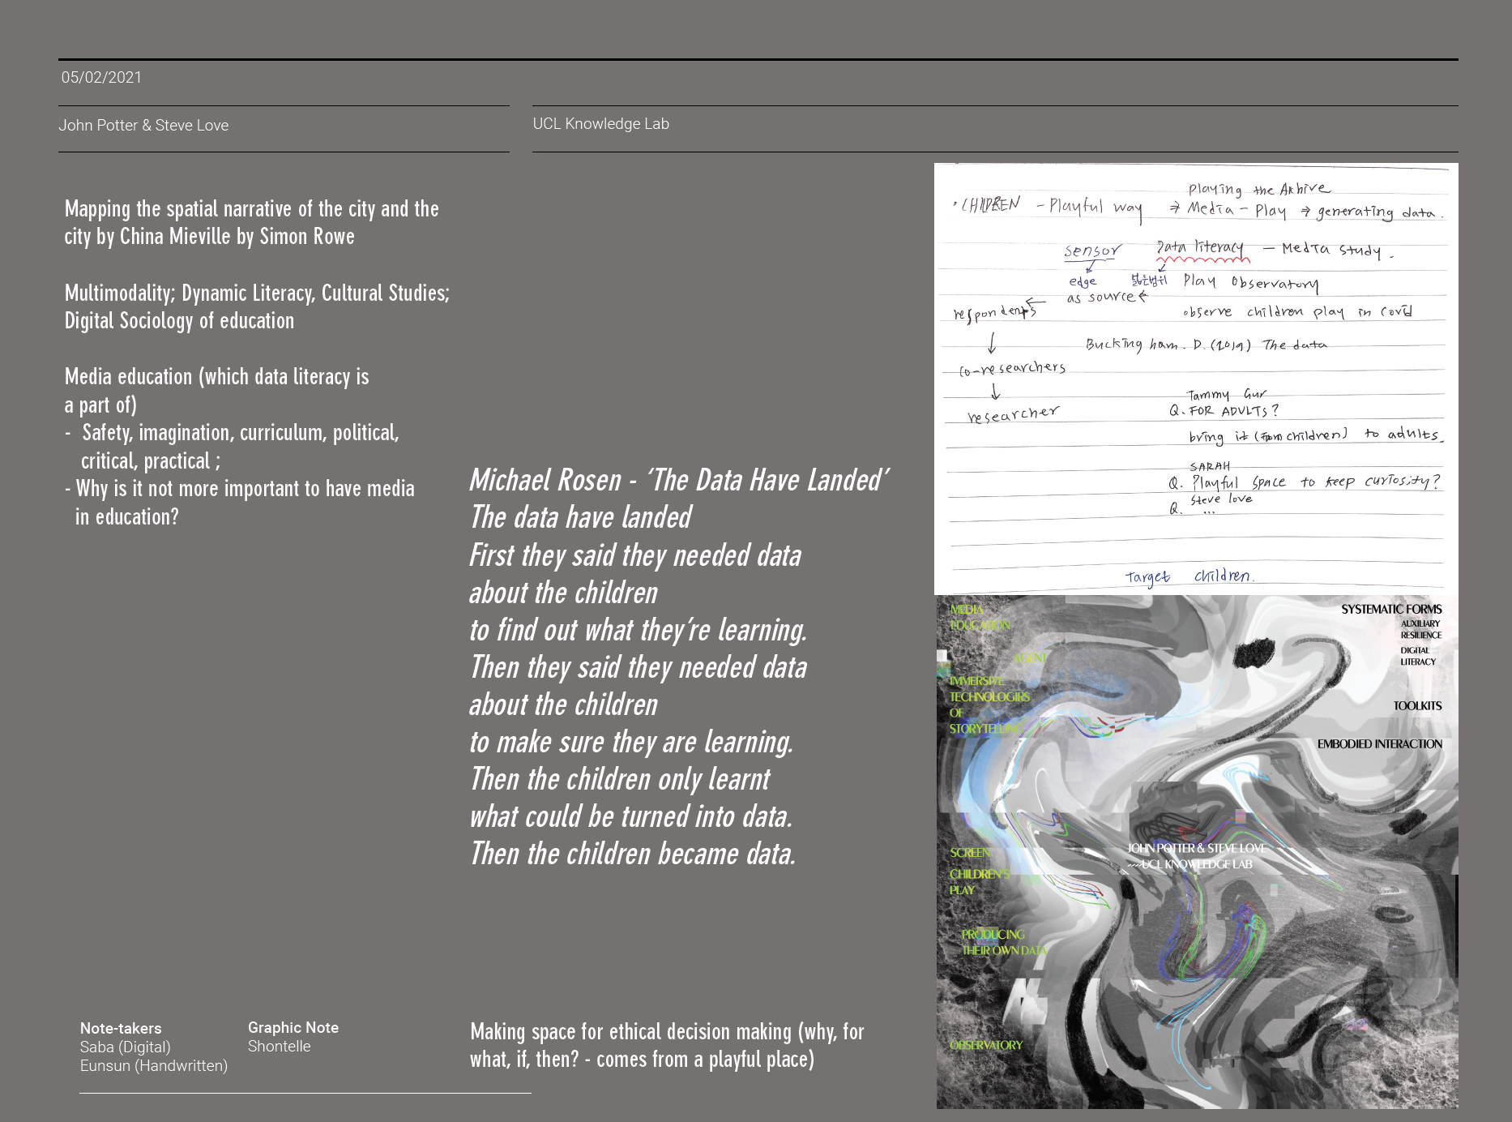Click 'EMBODIED INTERACTION' label on the graphic
The image size is (1512, 1122).
pyautogui.click(x=1379, y=743)
